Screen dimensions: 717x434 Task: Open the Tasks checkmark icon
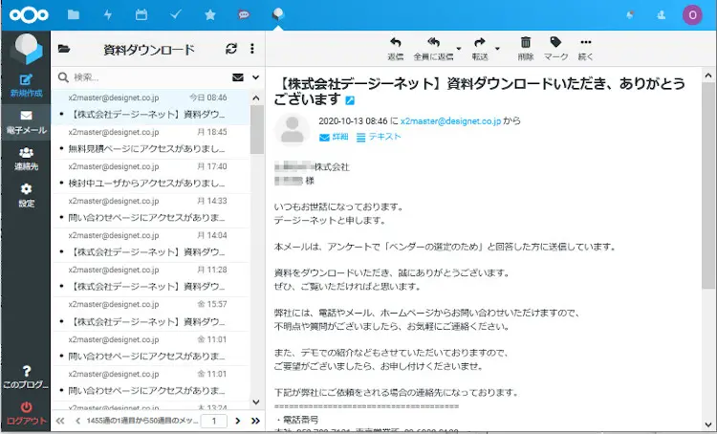[x=176, y=14]
